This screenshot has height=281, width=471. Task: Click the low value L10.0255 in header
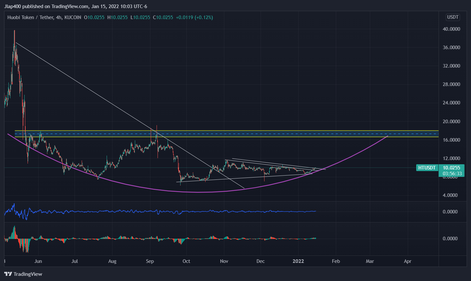pos(140,17)
